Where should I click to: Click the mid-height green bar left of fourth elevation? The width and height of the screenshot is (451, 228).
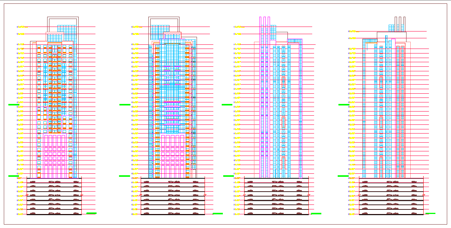(343, 104)
